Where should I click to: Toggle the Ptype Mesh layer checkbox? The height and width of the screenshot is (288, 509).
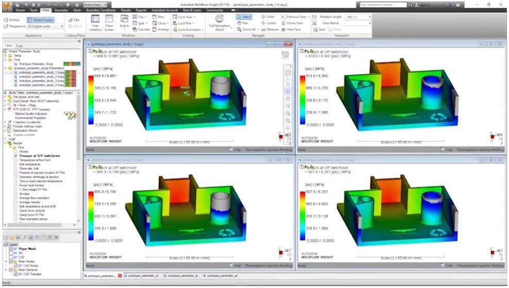pyautogui.click(x=11, y=249)
